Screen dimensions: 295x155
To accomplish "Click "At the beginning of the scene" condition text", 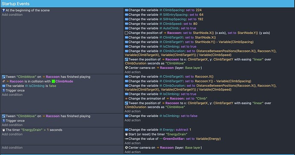I will click(x=28, y=10).
